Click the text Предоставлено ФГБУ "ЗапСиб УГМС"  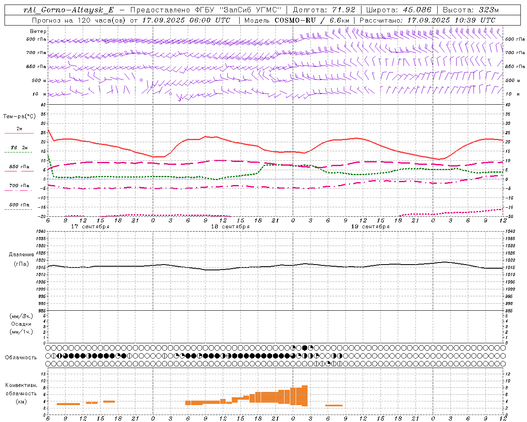click(x=205, y=10)
